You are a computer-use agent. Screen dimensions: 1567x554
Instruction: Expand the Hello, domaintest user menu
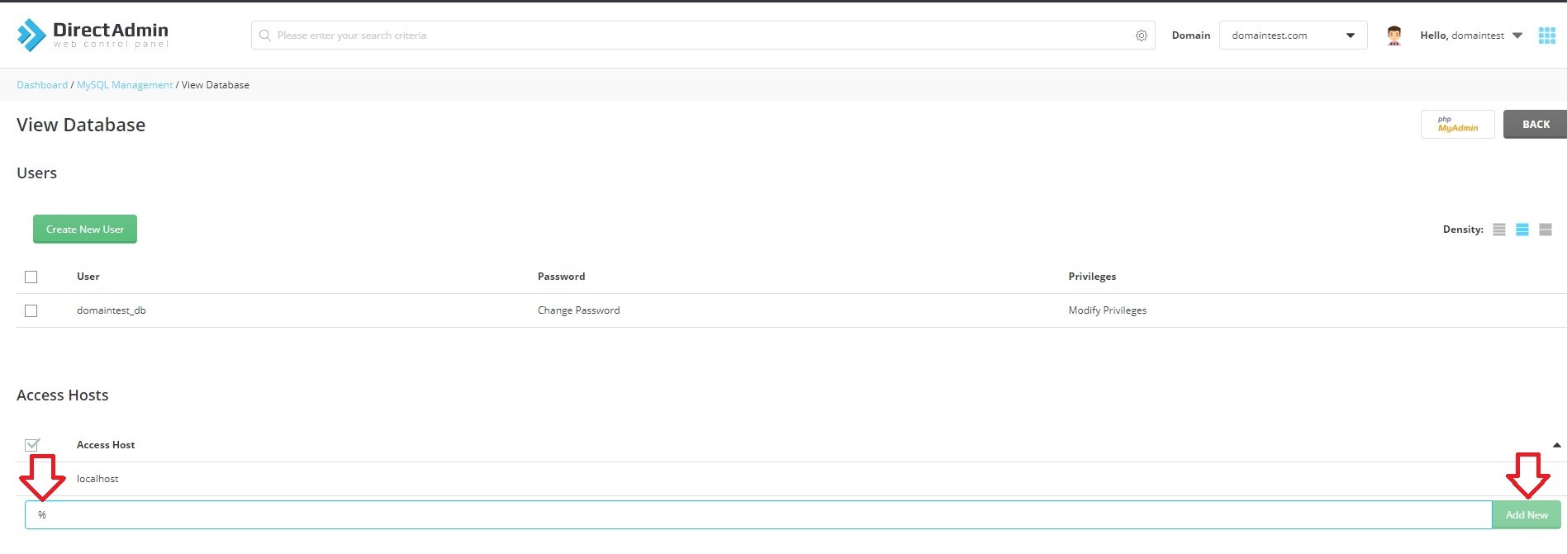click(x=1471, y=36)
